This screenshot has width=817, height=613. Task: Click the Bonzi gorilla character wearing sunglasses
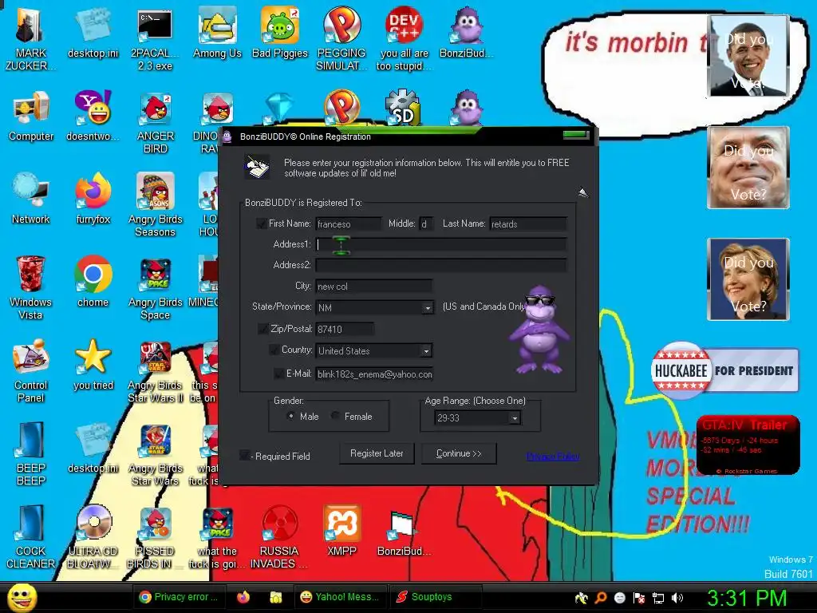click(x=539, y=330)
